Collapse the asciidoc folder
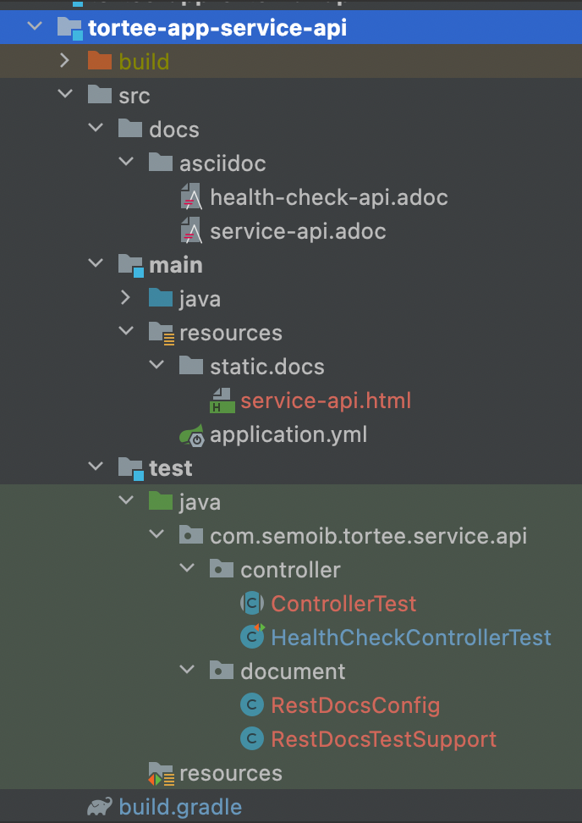The height and width of the screenshot is (823, 582). (126, 163)
